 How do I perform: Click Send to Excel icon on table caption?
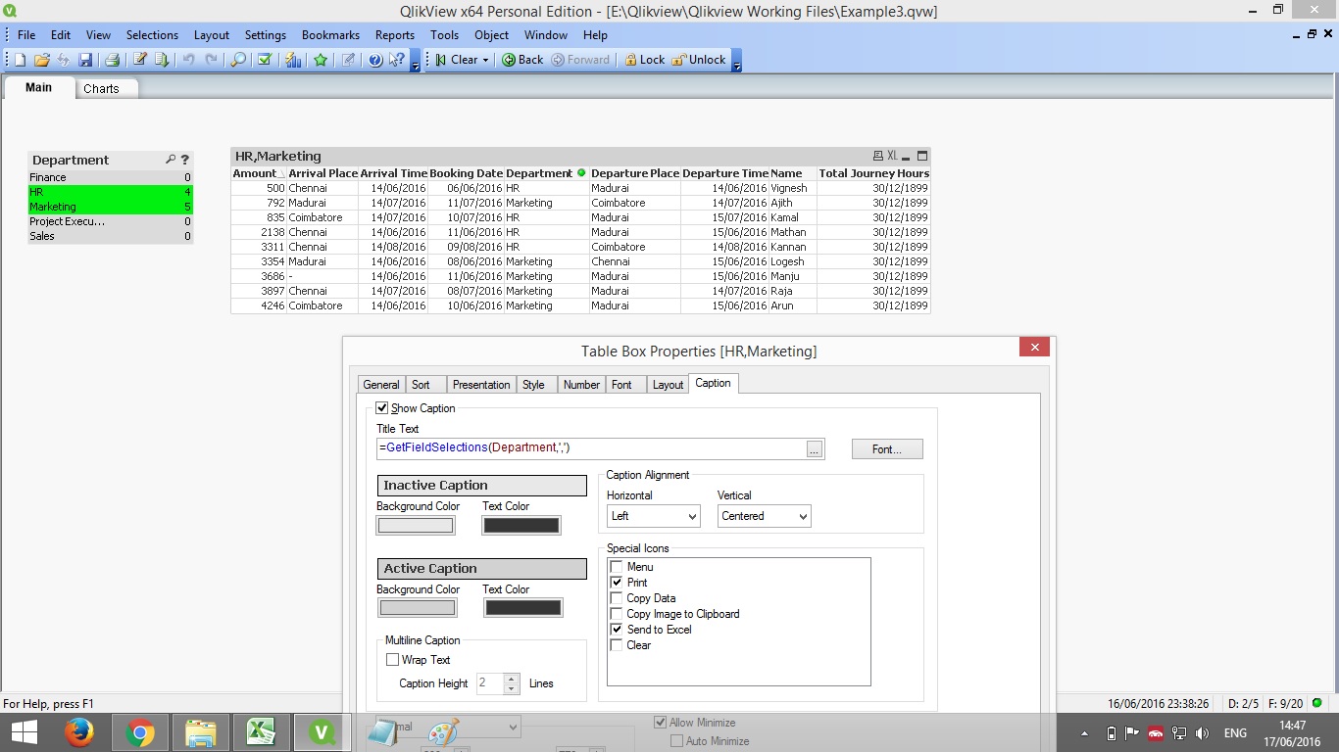point(892,156)
